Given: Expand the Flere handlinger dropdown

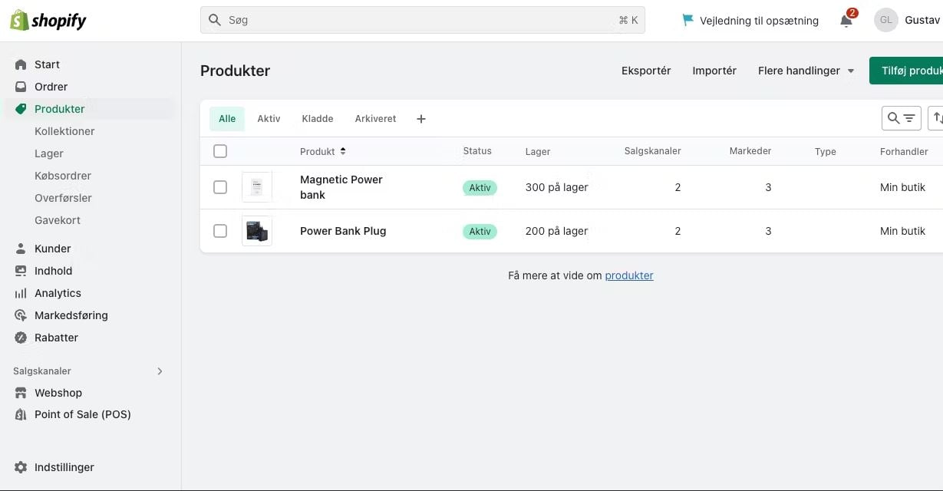Looking at the screenshot, I should (x=806, y=71).
